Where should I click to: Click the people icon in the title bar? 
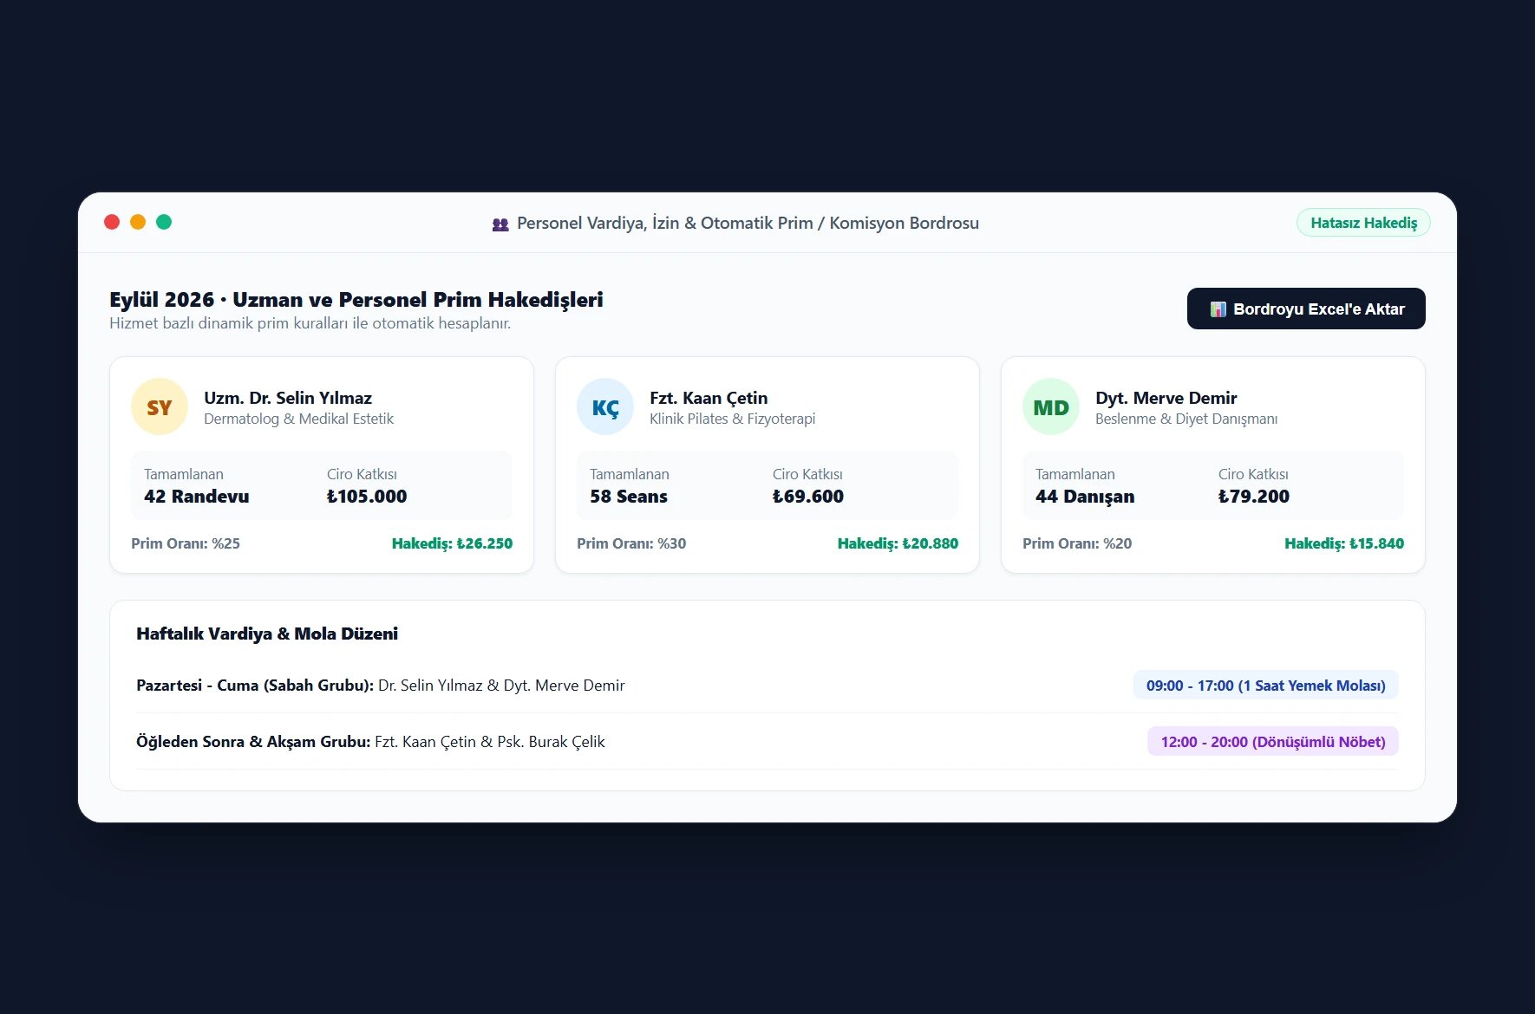coord(500,224)
